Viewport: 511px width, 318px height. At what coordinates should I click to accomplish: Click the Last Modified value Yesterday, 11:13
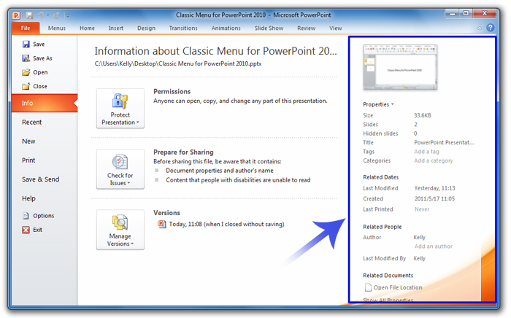tap(435, 188)
